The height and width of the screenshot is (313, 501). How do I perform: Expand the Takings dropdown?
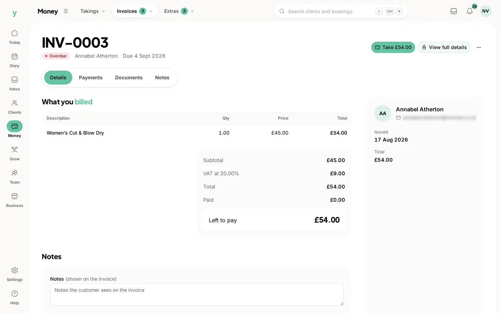pyautogui.click(x=93, y=11)
